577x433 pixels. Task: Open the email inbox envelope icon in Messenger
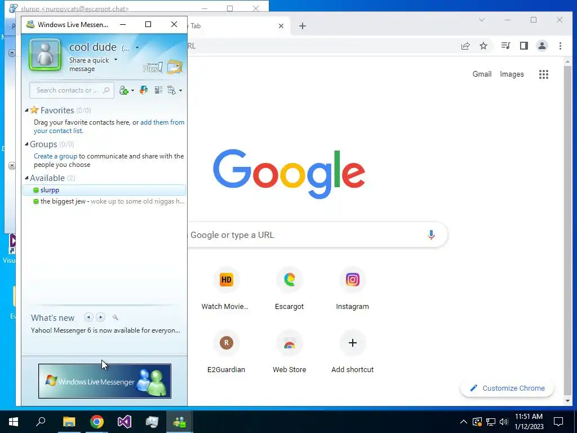(175, 67)
